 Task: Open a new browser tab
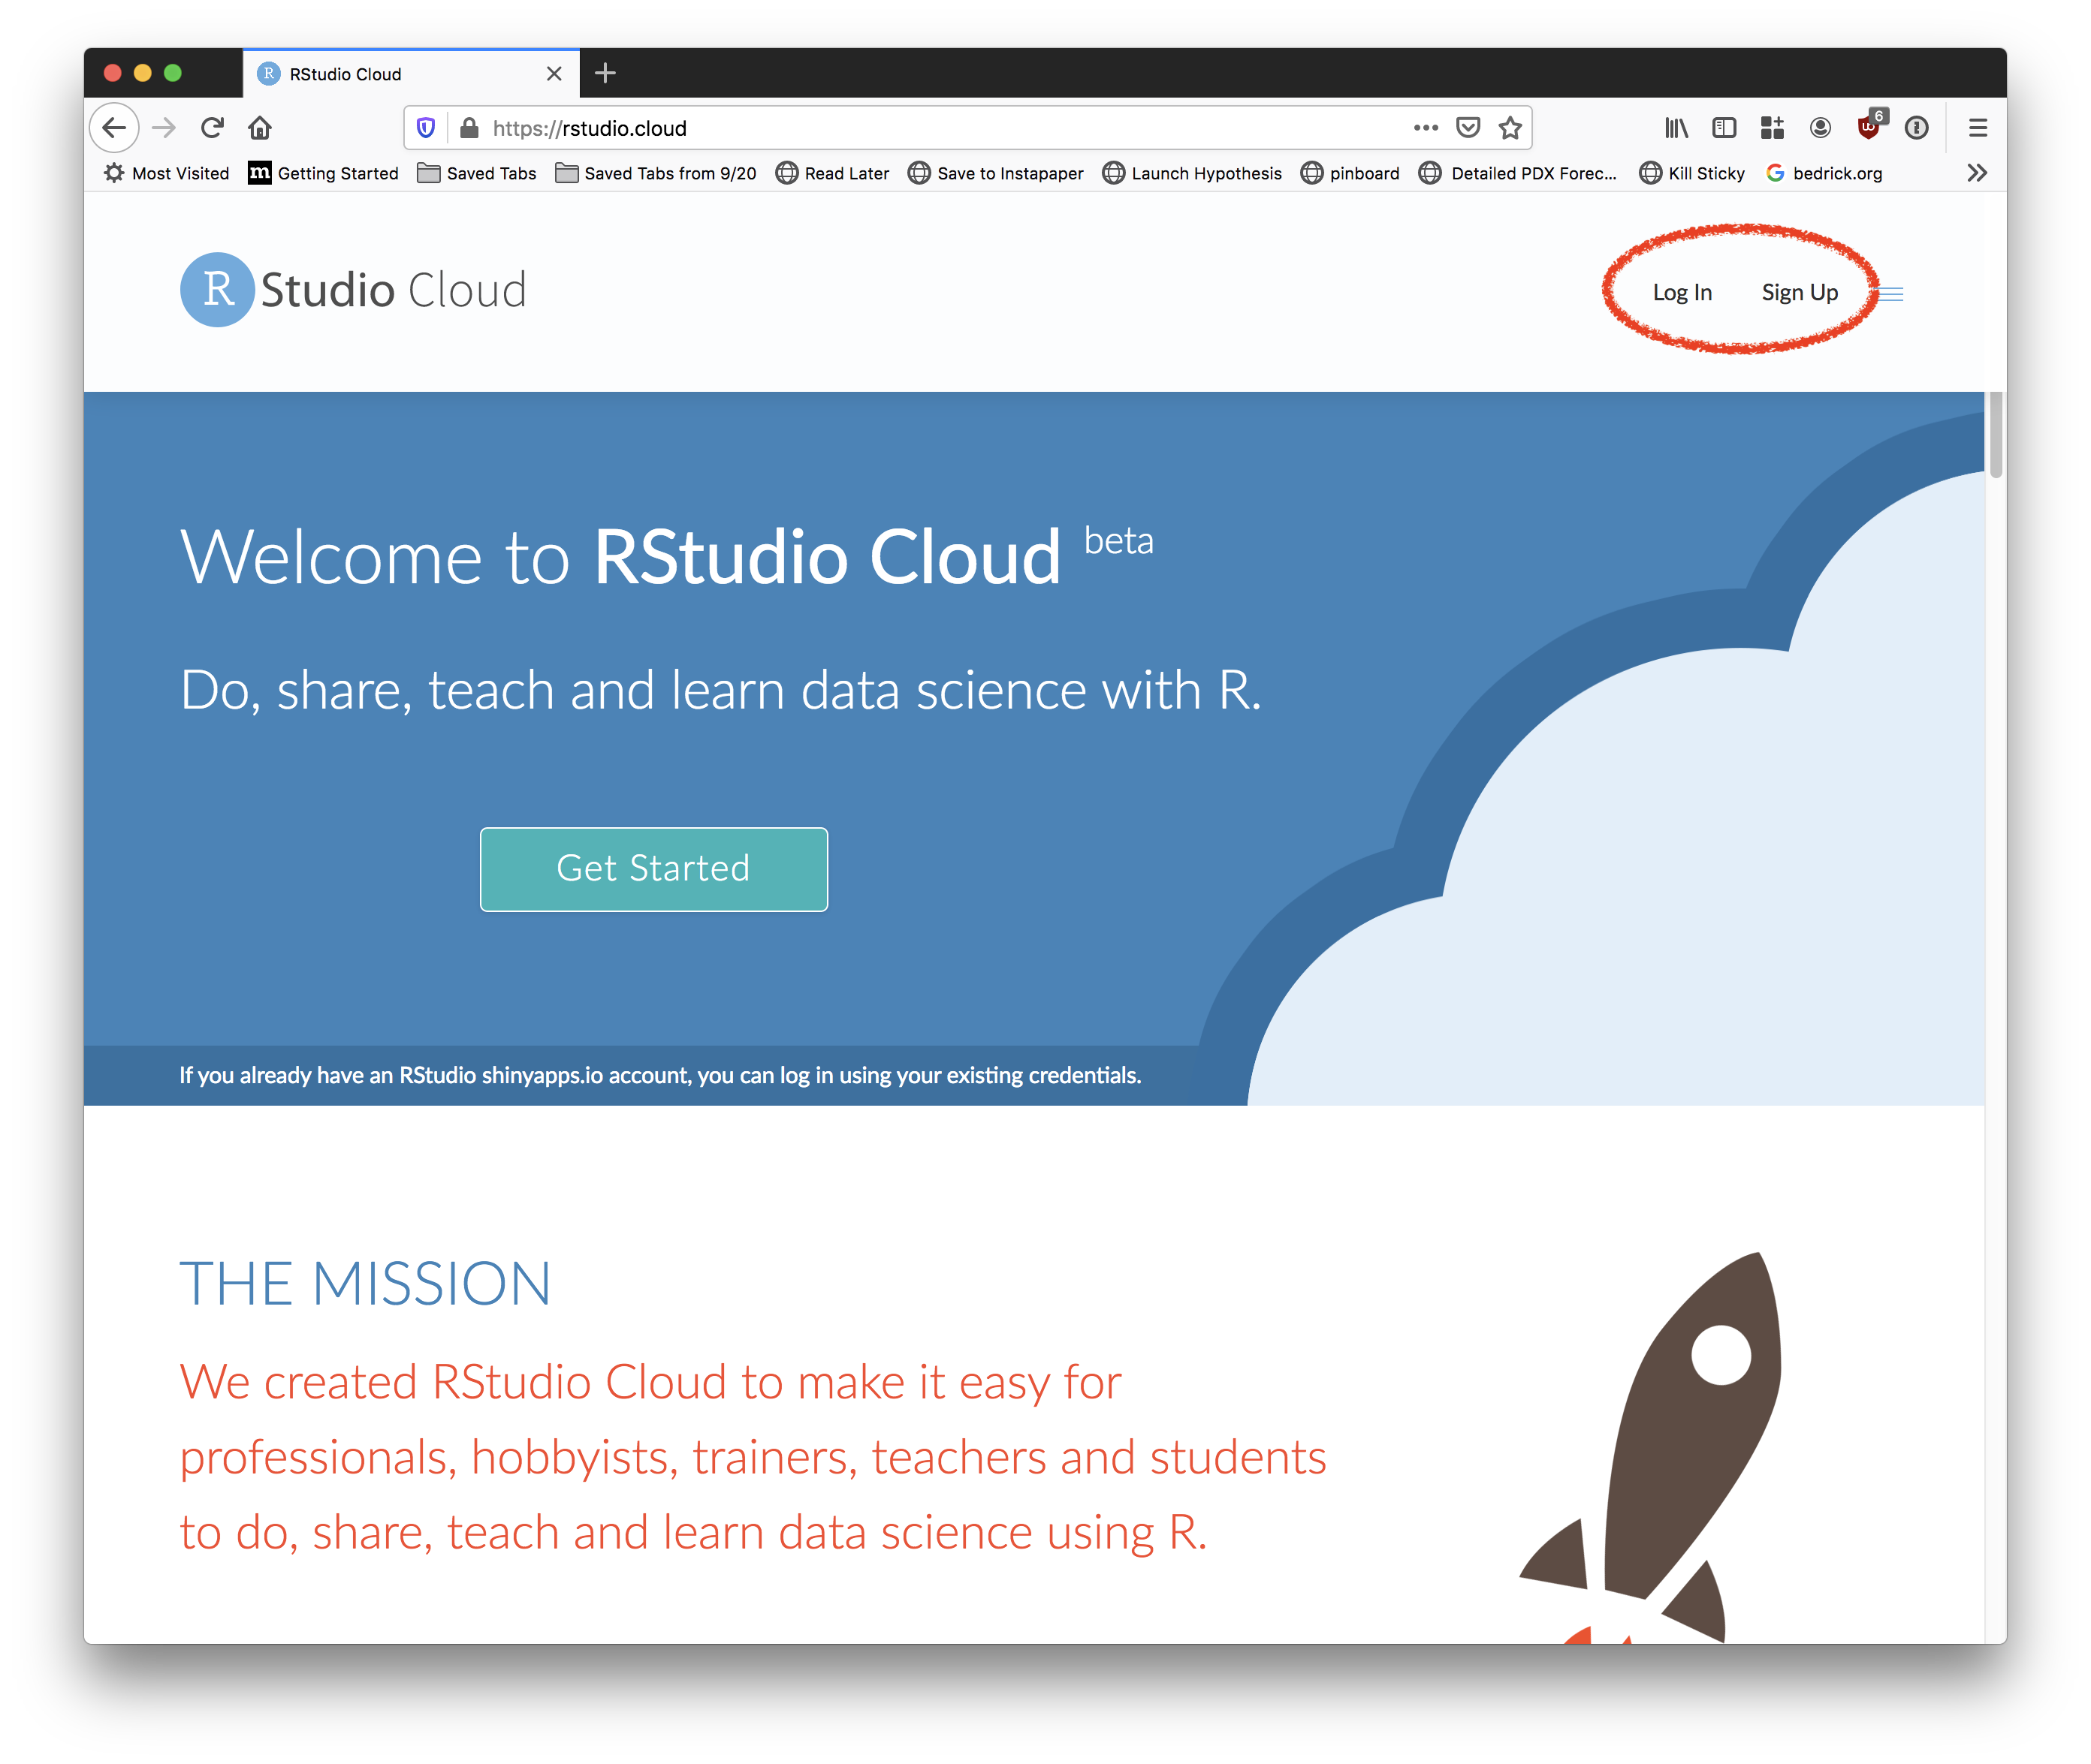[605, 73]
